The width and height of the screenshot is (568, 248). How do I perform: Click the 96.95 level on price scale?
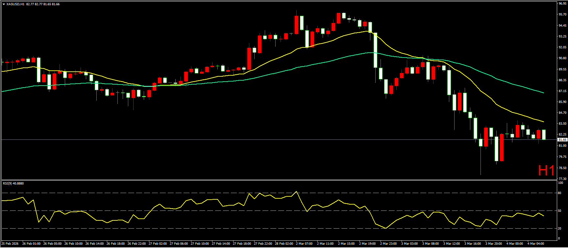[562, 4]
